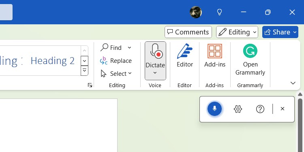The width and height of the screenshot is (304, 152).
Task: Open the Comments pane
Action: click(x=188, y=32)
